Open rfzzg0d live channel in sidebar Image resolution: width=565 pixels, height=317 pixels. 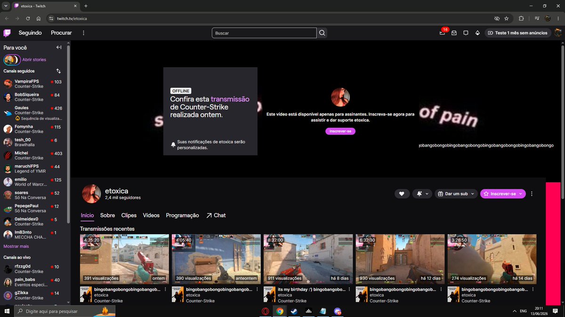click(x=34, y=269)
